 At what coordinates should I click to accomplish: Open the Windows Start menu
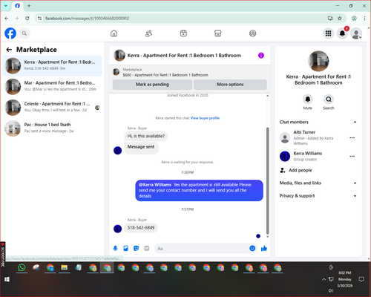pos(7,279)
